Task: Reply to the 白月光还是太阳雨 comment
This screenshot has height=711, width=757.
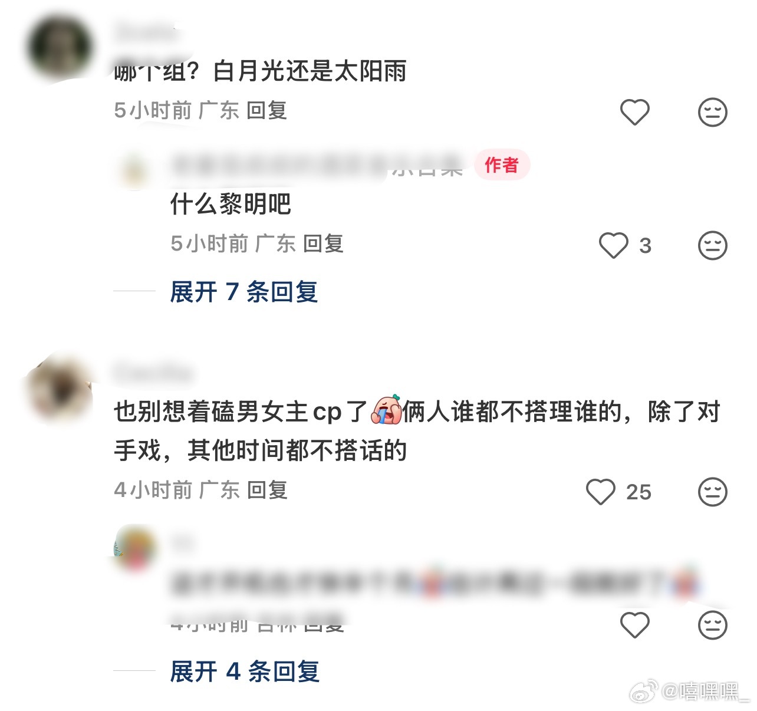Action: [266, 110]
